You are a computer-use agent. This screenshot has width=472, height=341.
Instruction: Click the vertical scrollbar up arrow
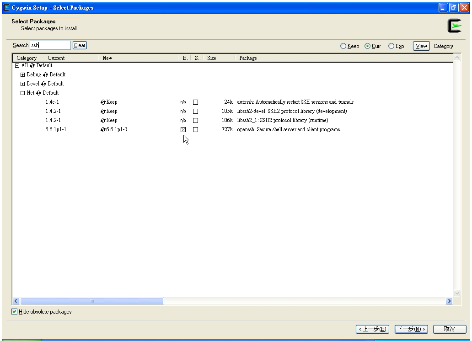[457, 58]
